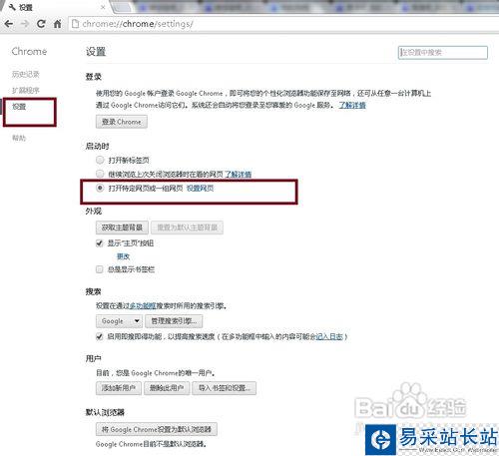Focus the chrome://chrome/settings/ address bar

tap(282, 24)
